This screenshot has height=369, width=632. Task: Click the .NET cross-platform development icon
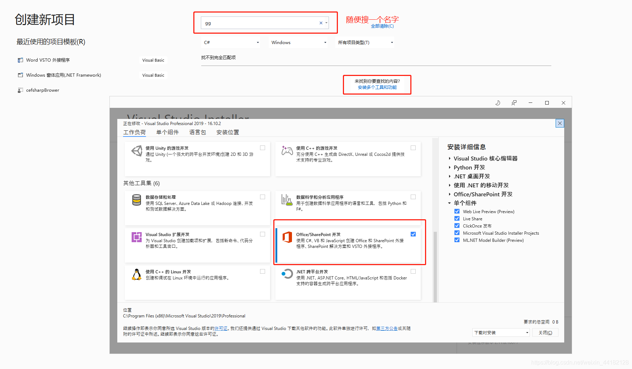[287, 274]
